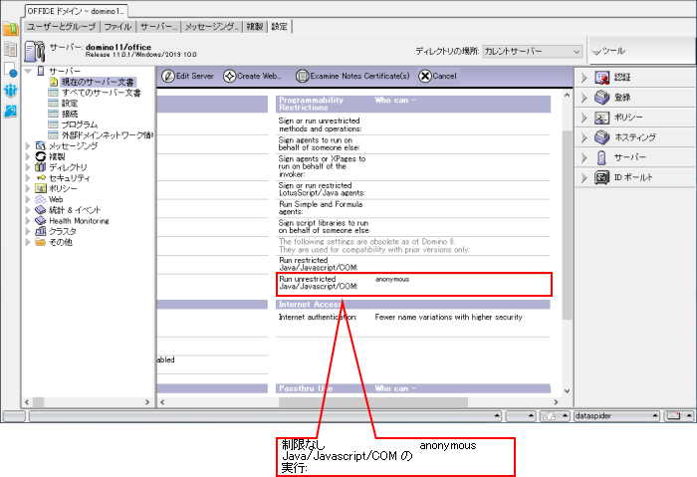
Task: Click the Examine Notes Certificate(s) icon
Action: pyautogui.click(x=302, y=77)
